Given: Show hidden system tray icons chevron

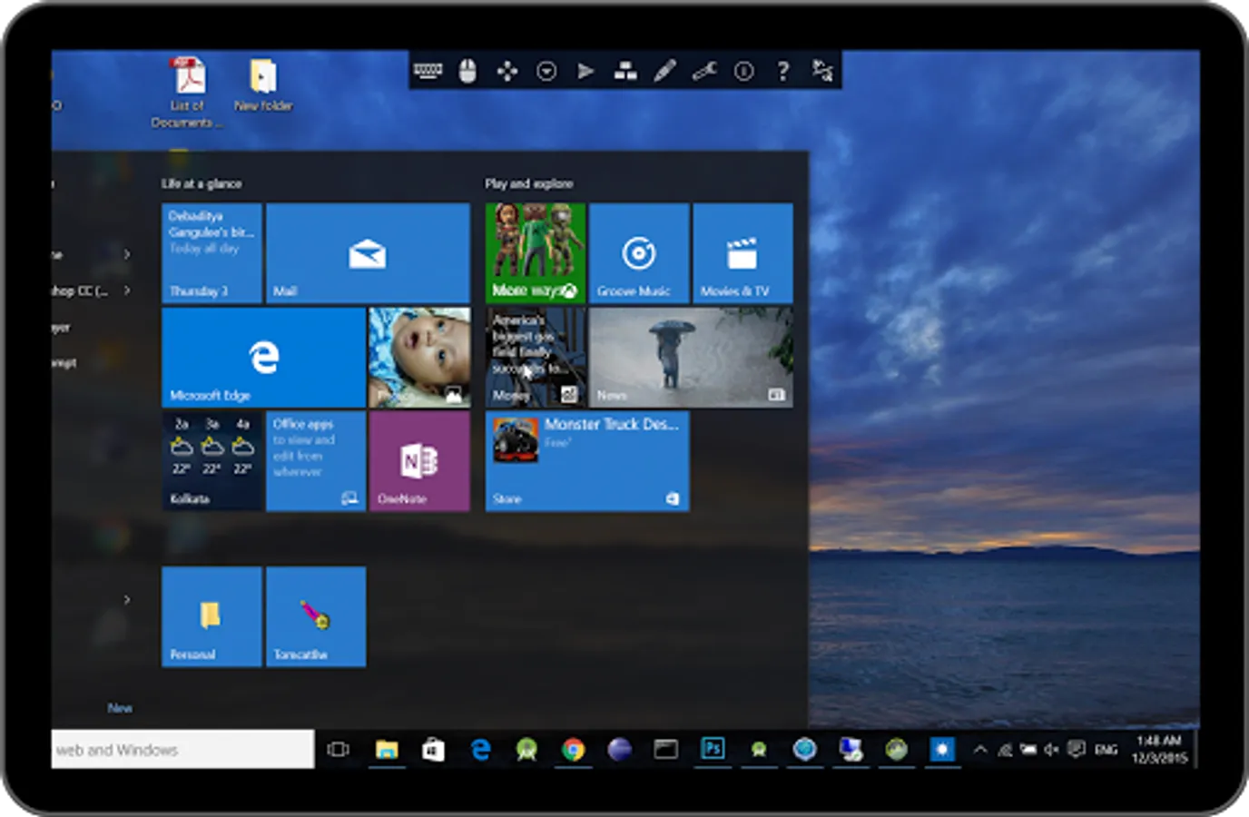Looking at the screenshot, I should click(980, 749).
